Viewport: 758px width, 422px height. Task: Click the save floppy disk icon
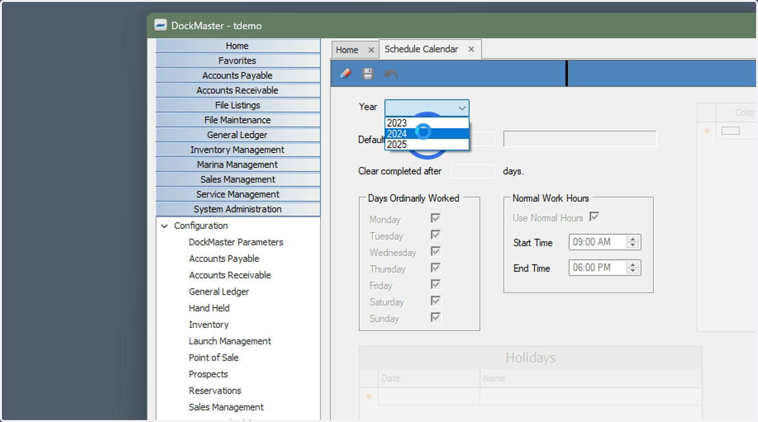pyautogui.click(x=368, y=74)
